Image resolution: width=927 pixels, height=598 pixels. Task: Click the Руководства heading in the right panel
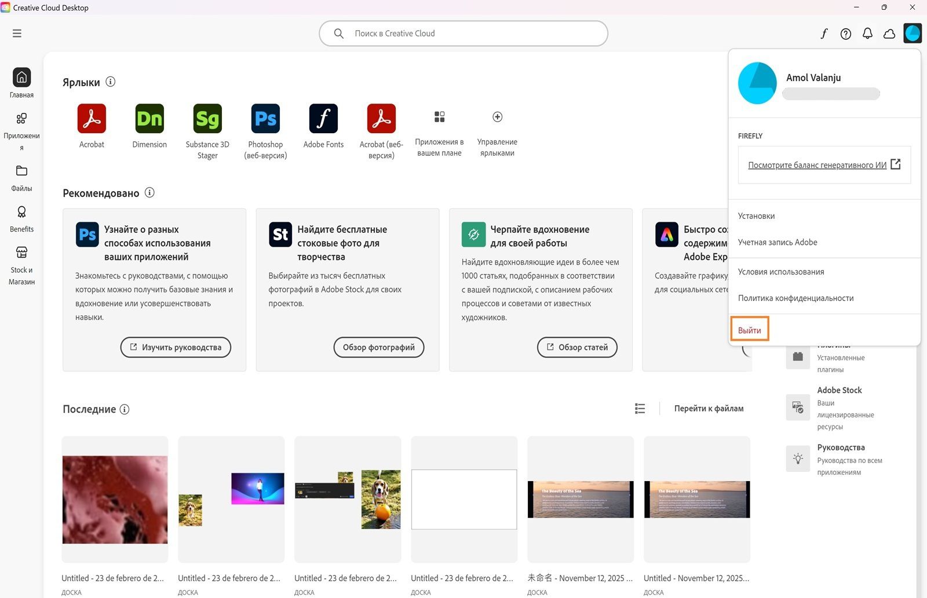pos(841,447)
